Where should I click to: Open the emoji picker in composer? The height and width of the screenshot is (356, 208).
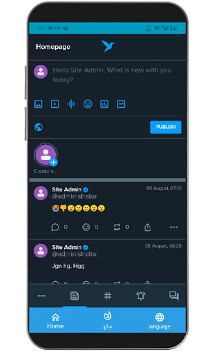[x=88, y=104]
